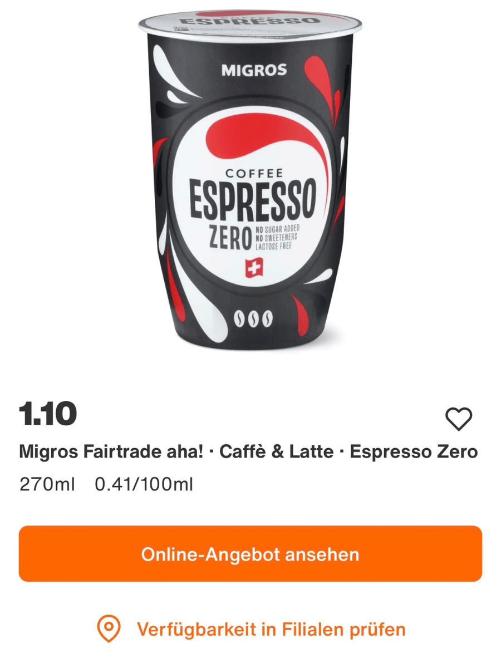The width and height of the screenshot is (501, 663).
Task: Tap the MIGROS logo on the cup
Action: click(254, 70)
